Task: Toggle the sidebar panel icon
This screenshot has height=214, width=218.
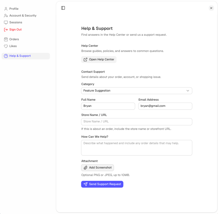Action: click(63, 8)
